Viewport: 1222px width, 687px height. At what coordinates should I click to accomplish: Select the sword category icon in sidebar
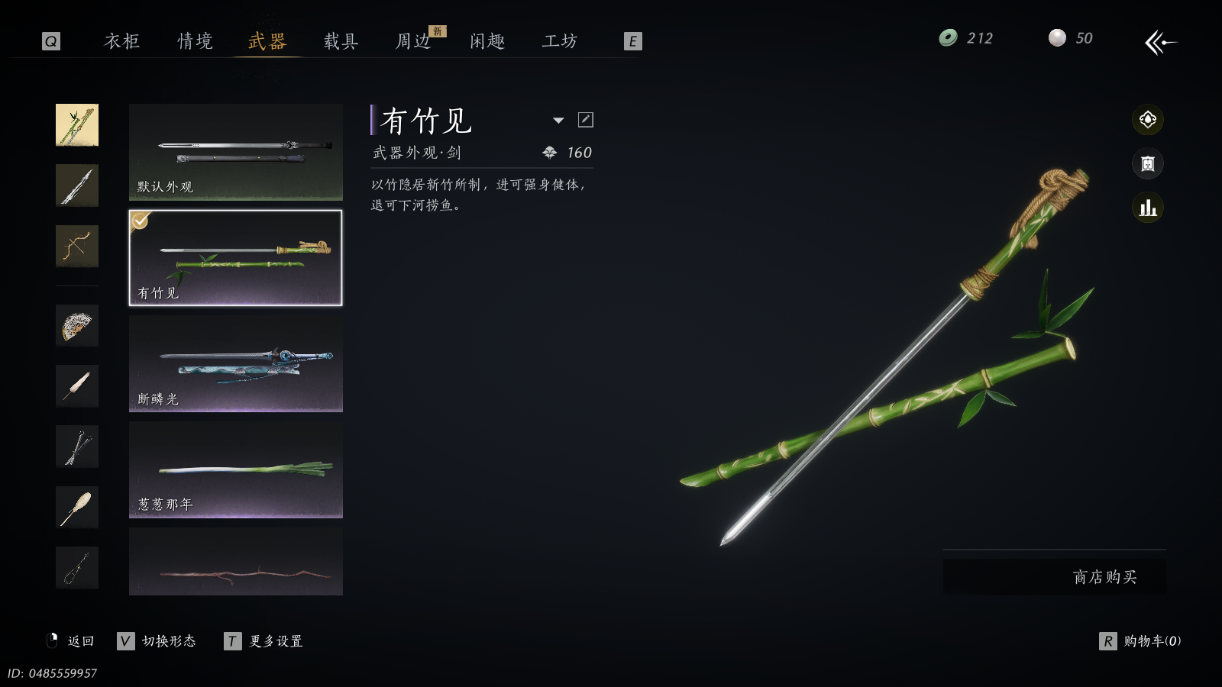click(77, 185)
